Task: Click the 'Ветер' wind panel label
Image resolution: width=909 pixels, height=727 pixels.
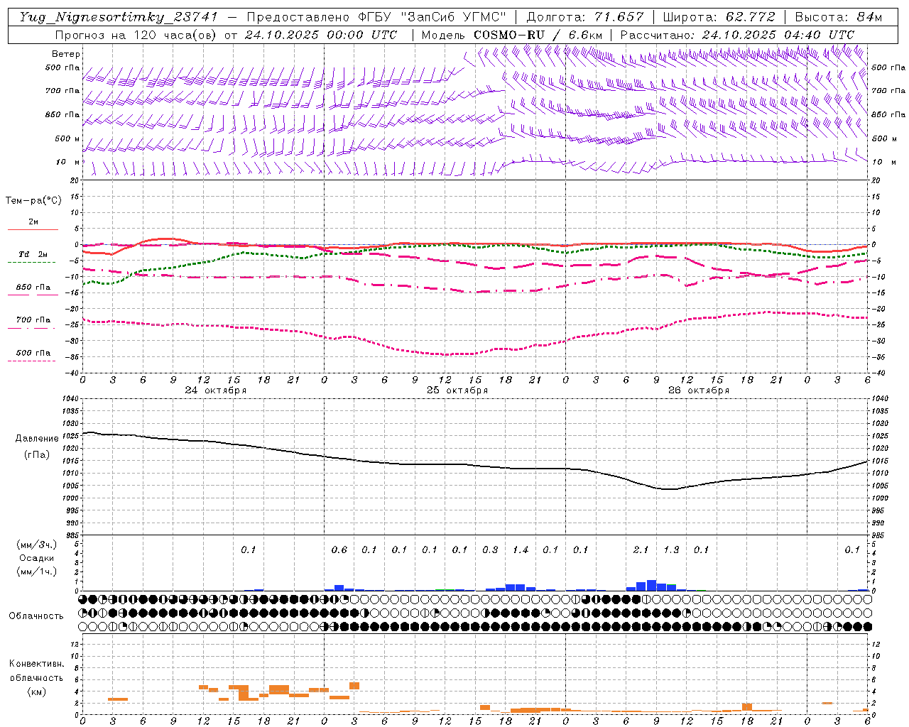Action: [x=66, y=54]
